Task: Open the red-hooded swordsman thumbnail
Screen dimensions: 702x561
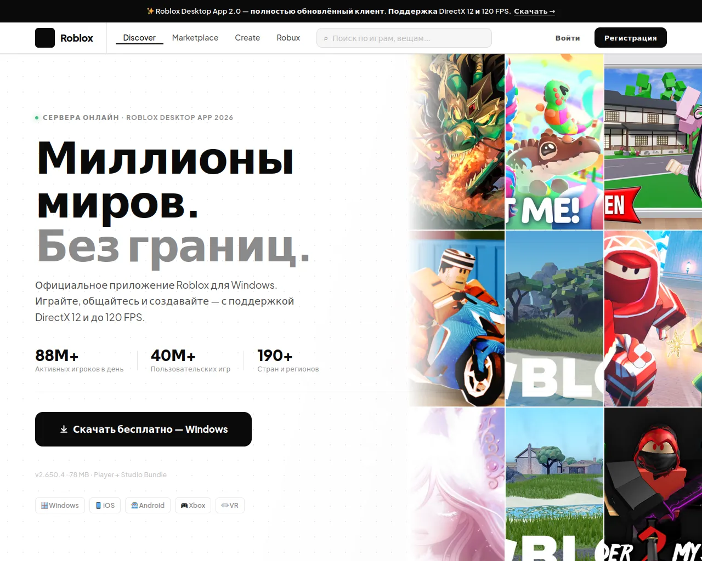Action: coord(653,484)
